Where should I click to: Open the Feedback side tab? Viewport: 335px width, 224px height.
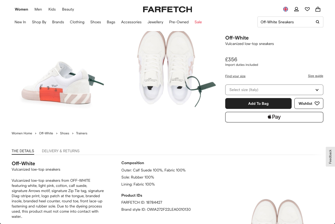point(330,157)
